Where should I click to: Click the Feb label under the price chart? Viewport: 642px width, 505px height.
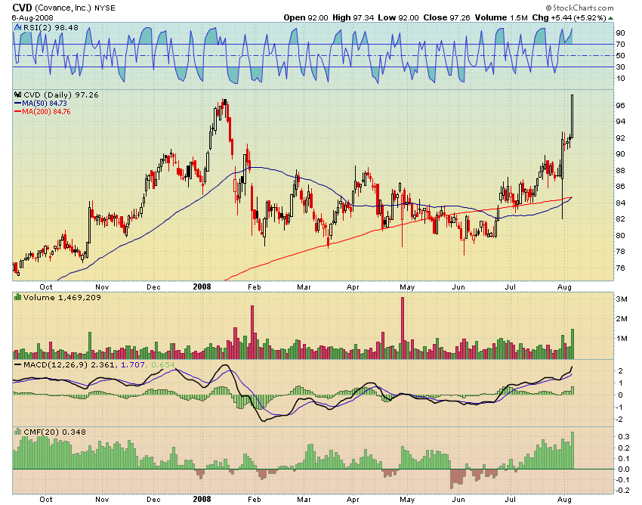tap(255, 287)
